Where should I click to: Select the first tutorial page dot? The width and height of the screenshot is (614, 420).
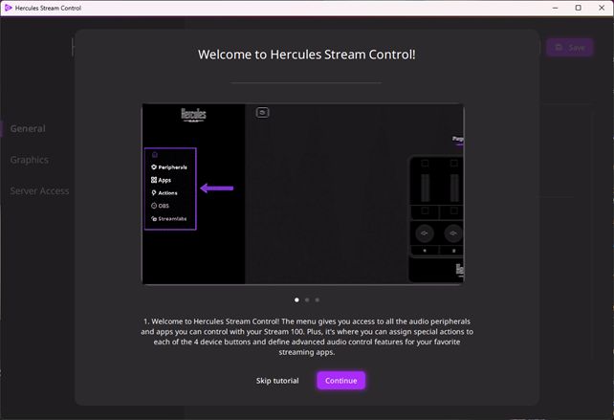click(x=296, y=299)
